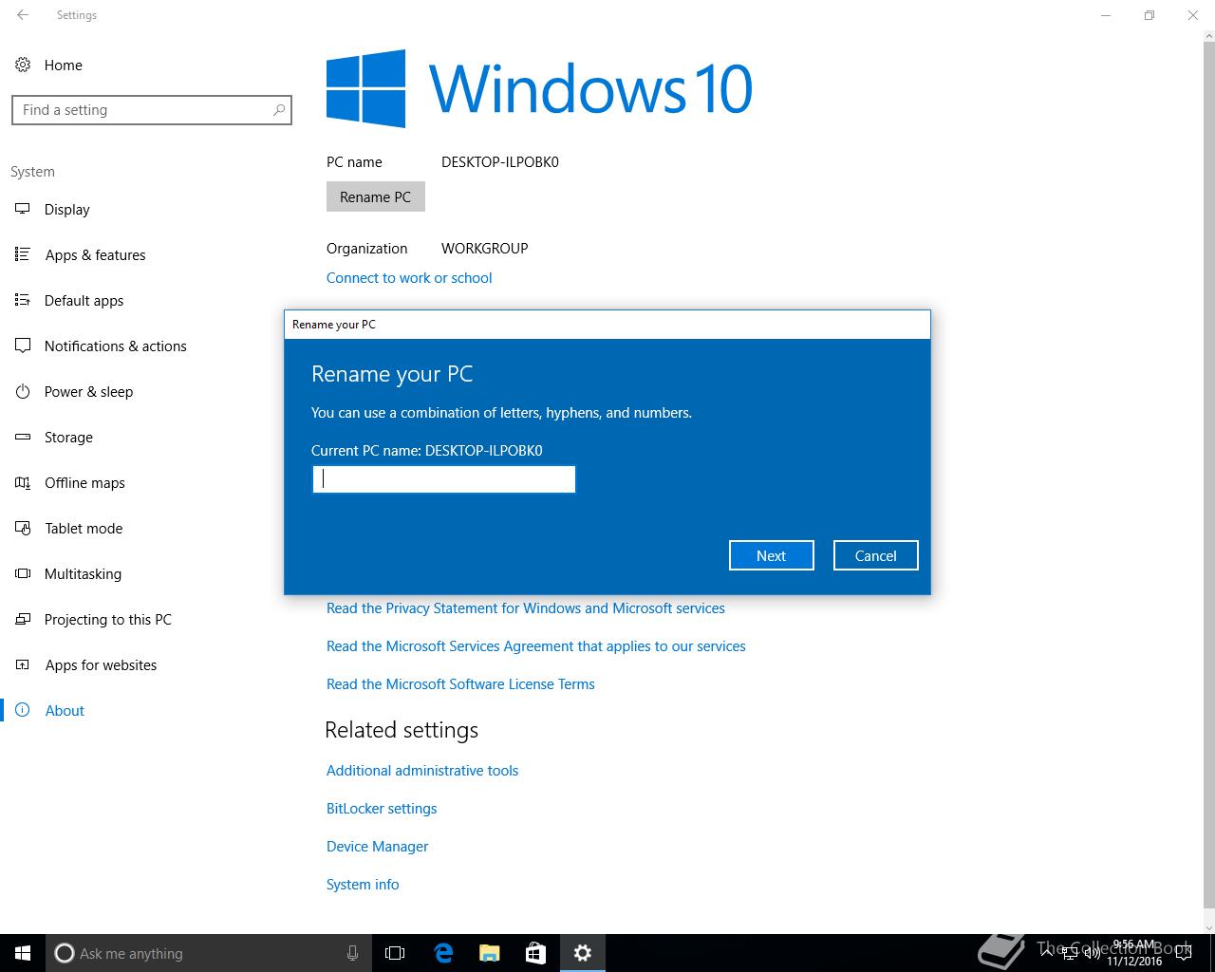Click the Cortana microphone icon
This screenshot has height=972, width=1215.
pos(352,953)
